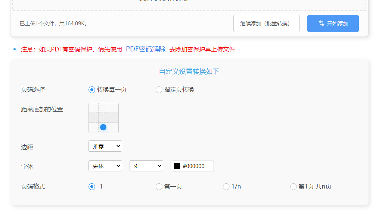This screenshot has width=379, height=212.
Task: Select 第1页 共n页 format radio
Action: click(293, 186)
